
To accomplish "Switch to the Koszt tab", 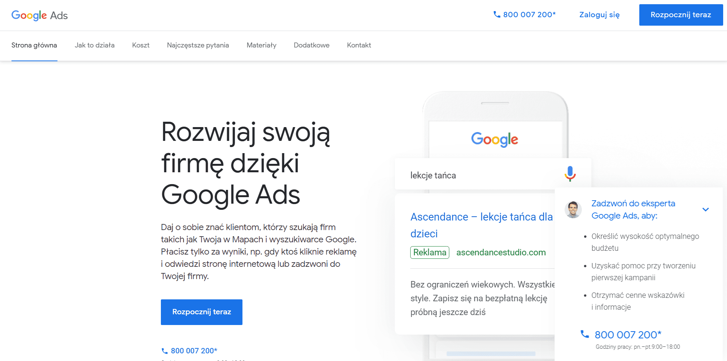I will (141, 45).
